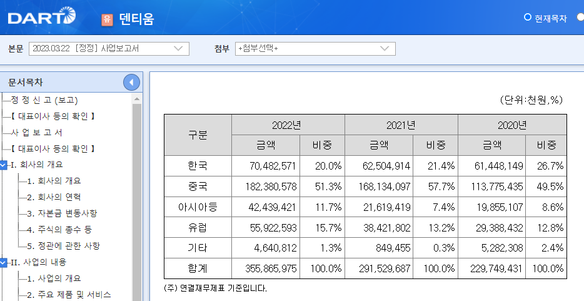
Task: Click the value 29,388,432 for 유럽 2020
Action: pyautogui.click(x=500, y=228)
